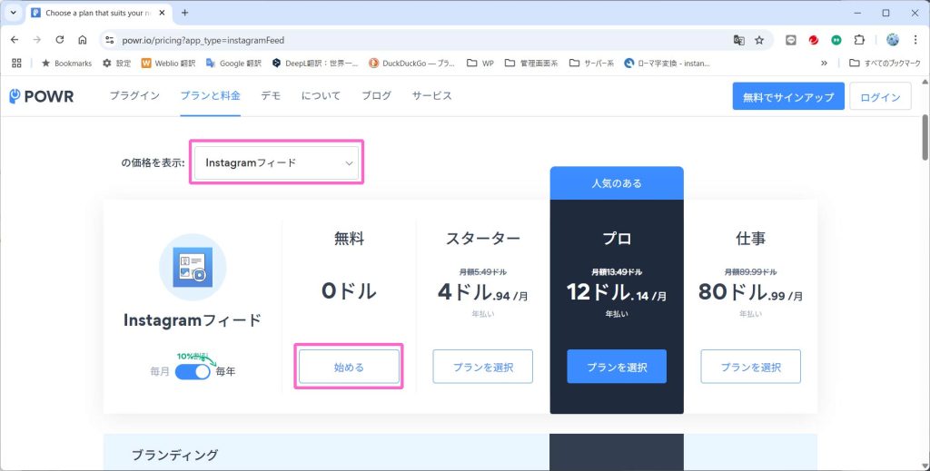Close the POWR pricing tab
The height and width of the screenshot is (471, 930).
coord(162,13)
